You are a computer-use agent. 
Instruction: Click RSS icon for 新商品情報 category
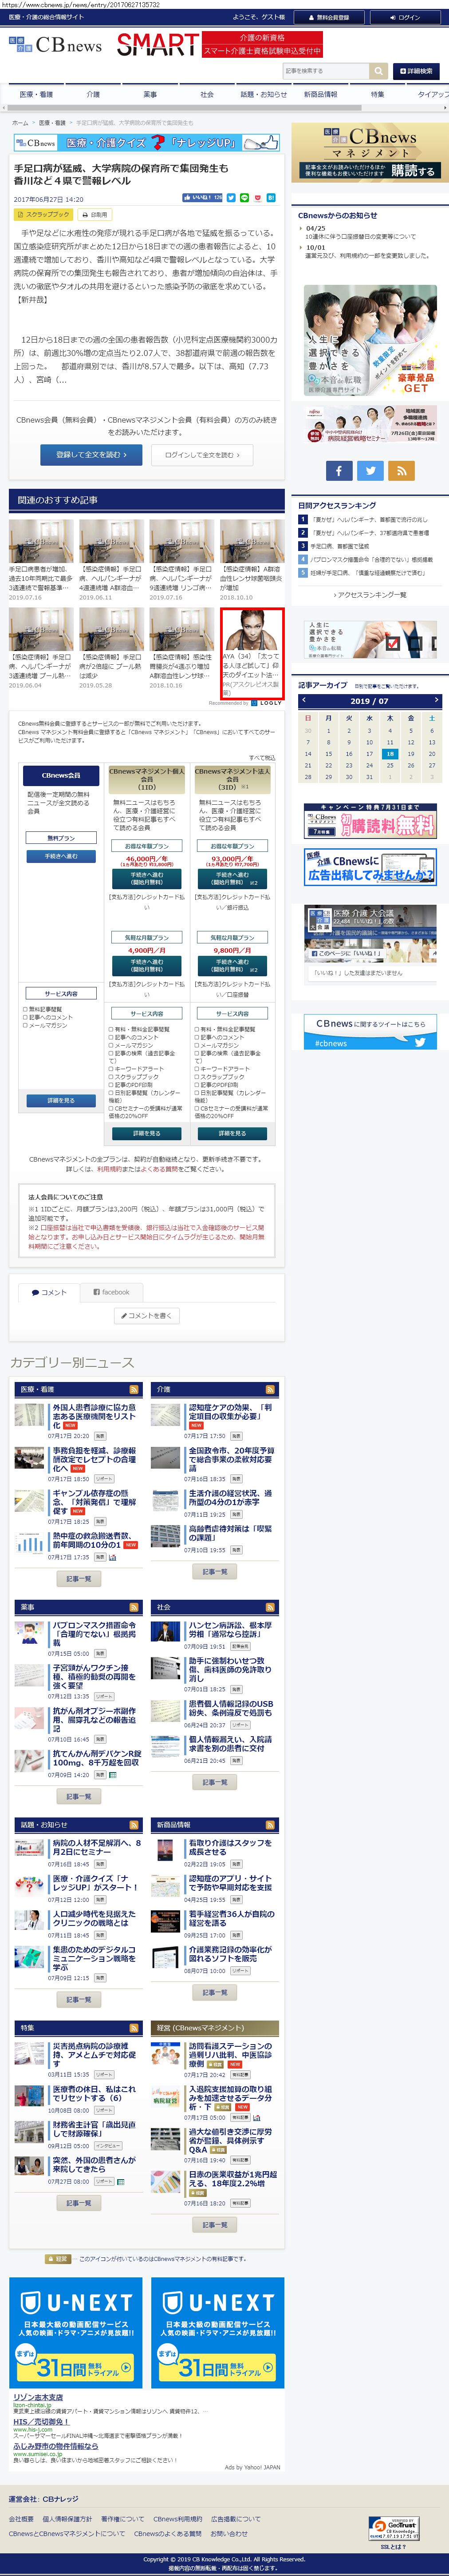pos(269,1824)
